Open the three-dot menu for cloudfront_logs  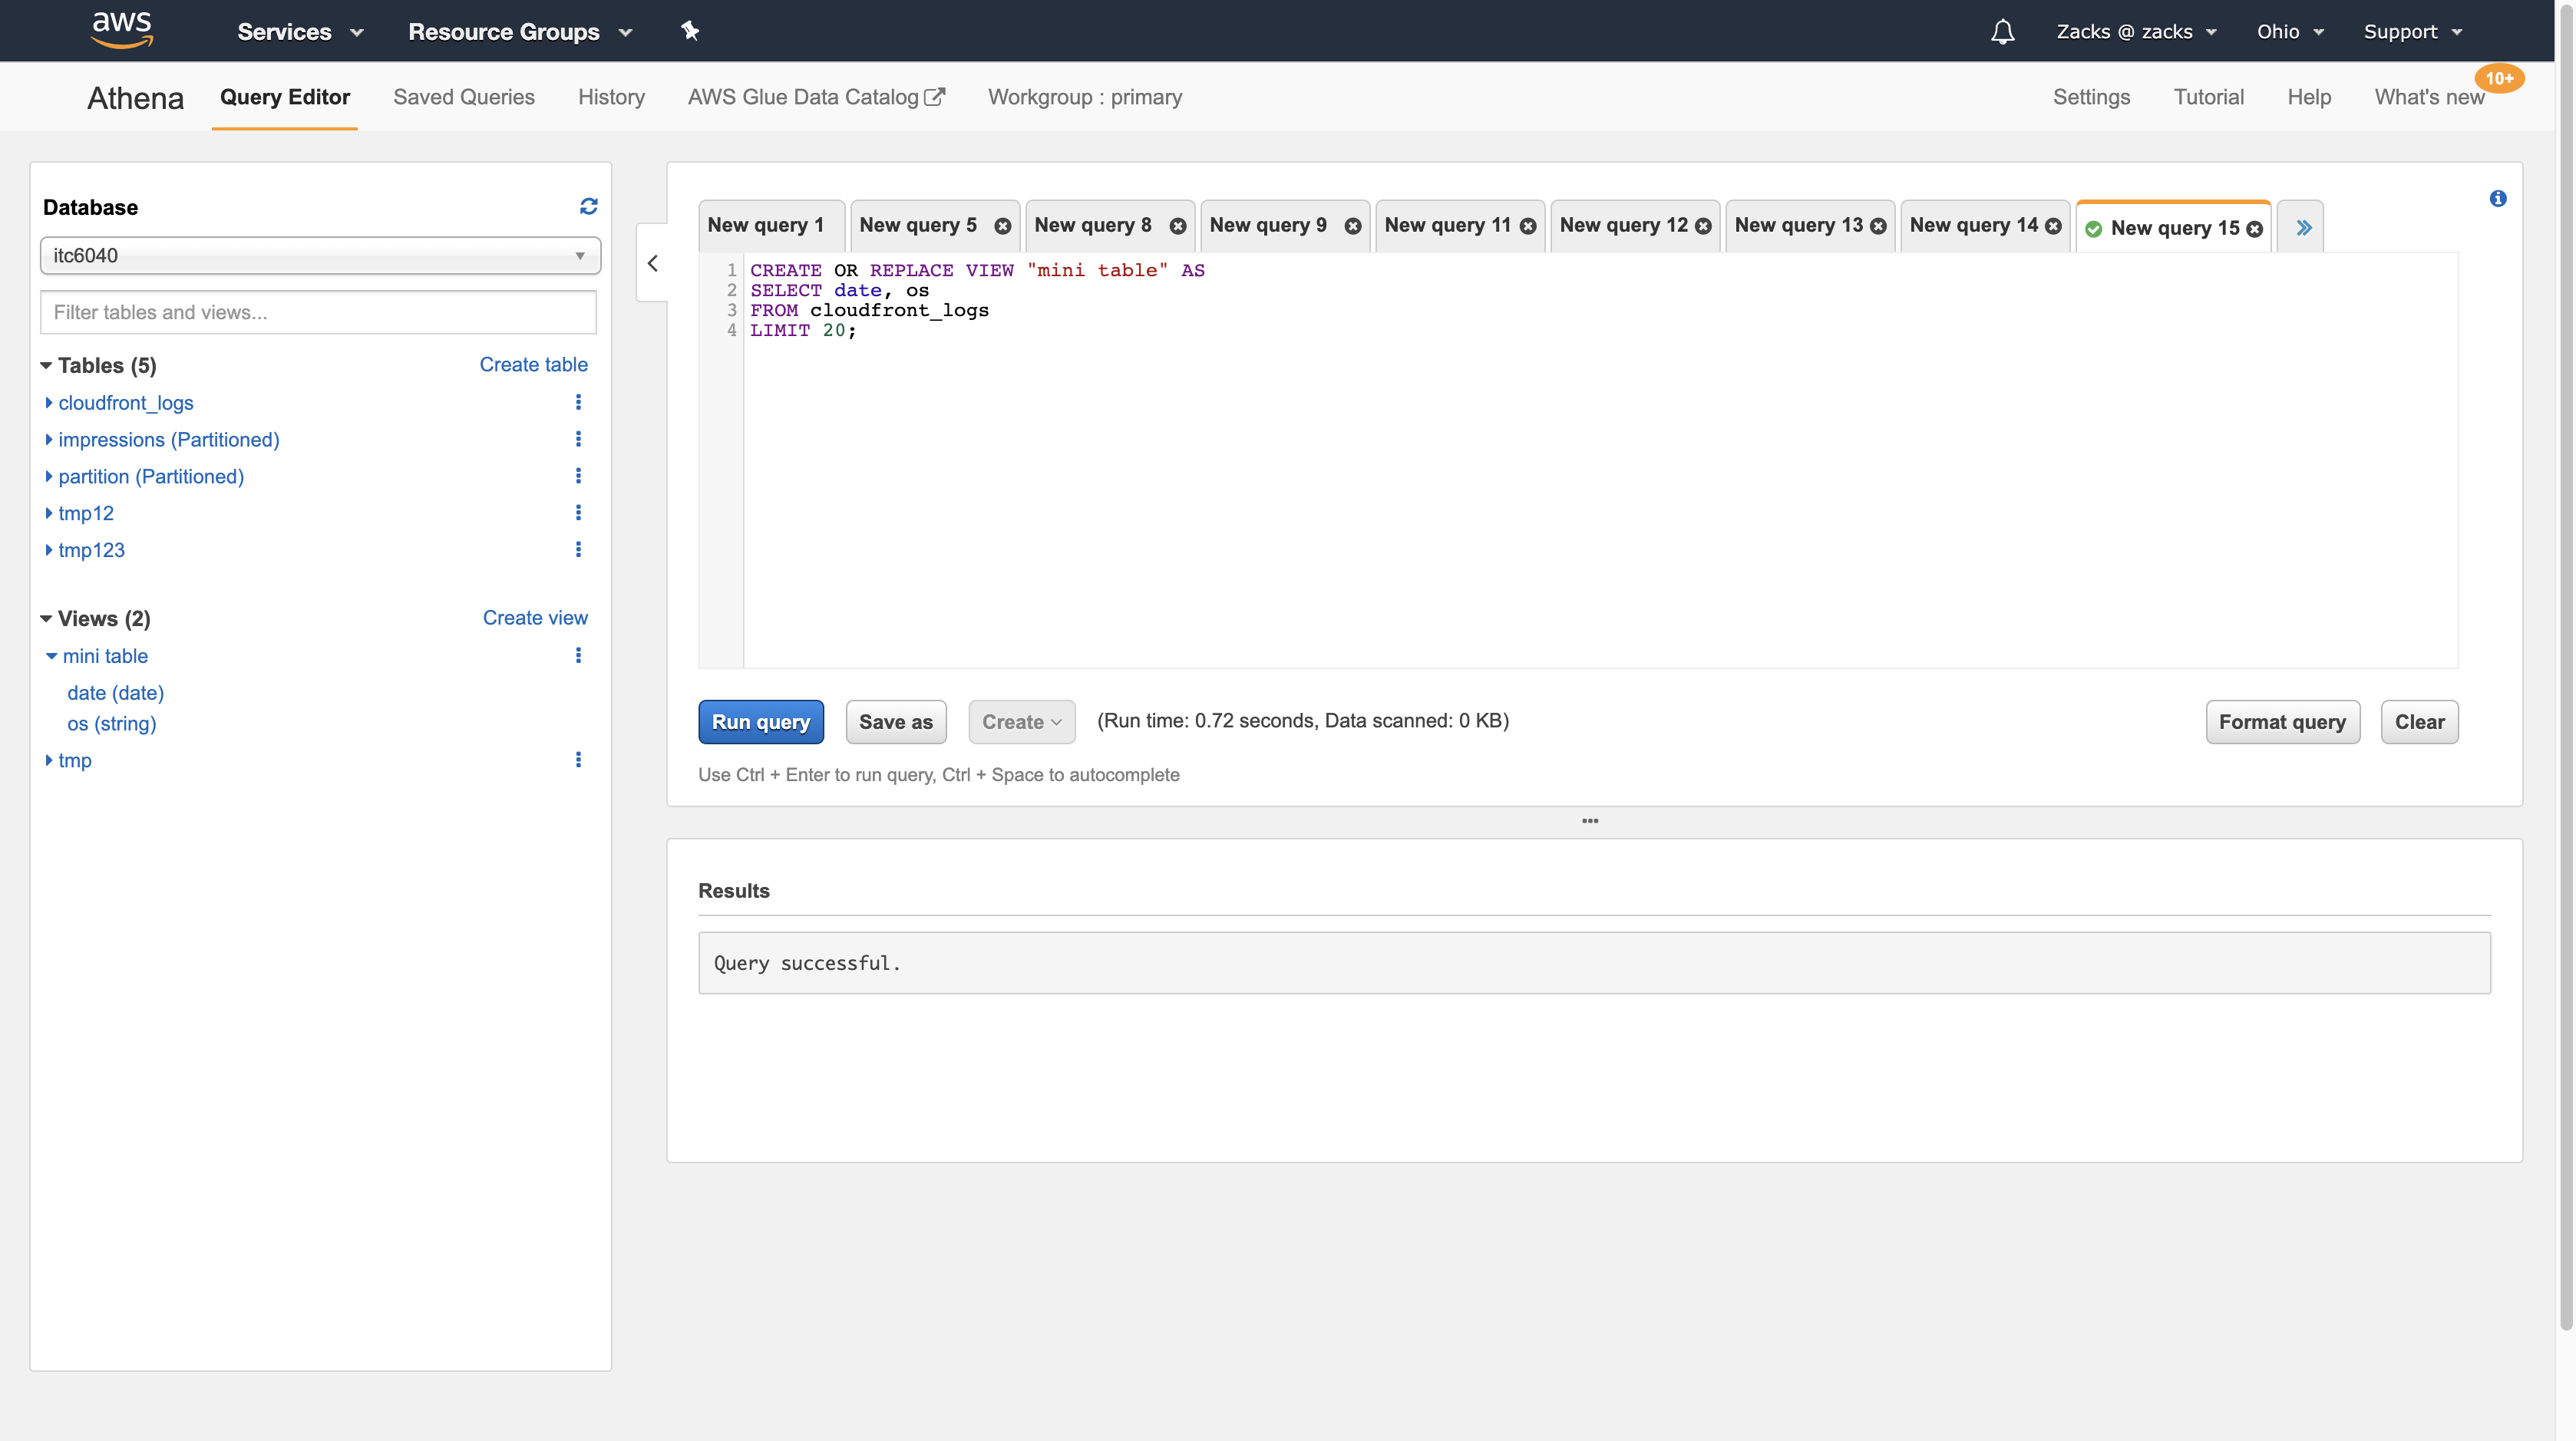pos(578,402)
